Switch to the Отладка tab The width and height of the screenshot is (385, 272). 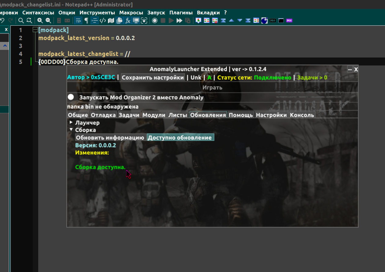pyautogui.click(x=103, y=115)
